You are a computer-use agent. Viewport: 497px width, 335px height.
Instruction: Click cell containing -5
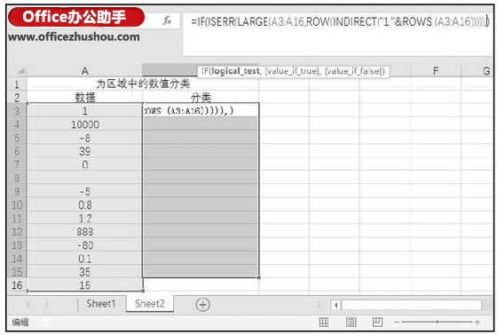84,191
